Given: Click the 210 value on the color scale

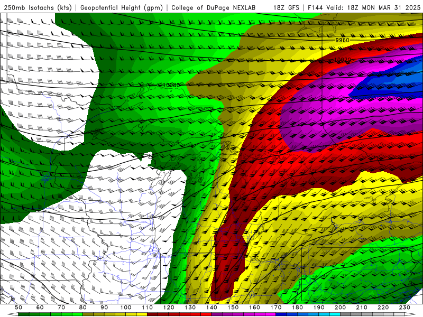Looking at the screenshot, I should (362, 307).
